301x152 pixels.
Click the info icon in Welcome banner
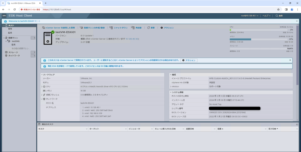(6, 21)
